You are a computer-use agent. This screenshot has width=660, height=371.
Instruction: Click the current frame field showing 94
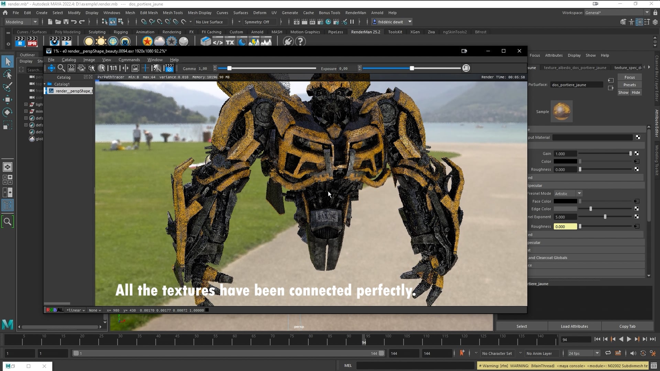tap(576, 339)
